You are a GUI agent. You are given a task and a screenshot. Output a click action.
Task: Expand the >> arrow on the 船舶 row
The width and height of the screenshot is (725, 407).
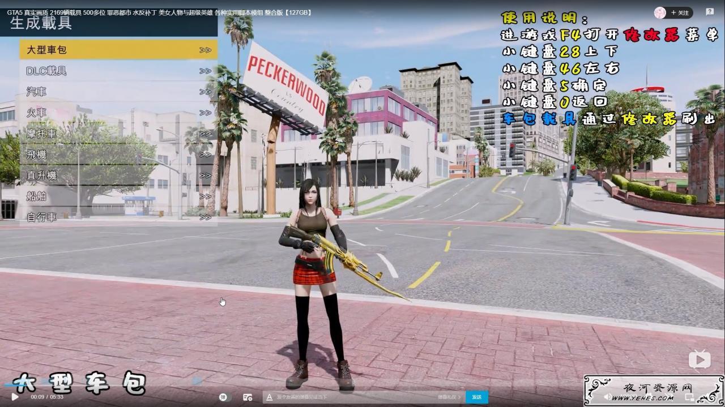(x=205, y=196)
